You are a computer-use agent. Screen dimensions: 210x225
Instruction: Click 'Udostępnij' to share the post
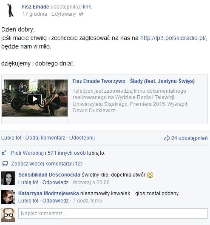pyautogui.click(x=82, y=138)
